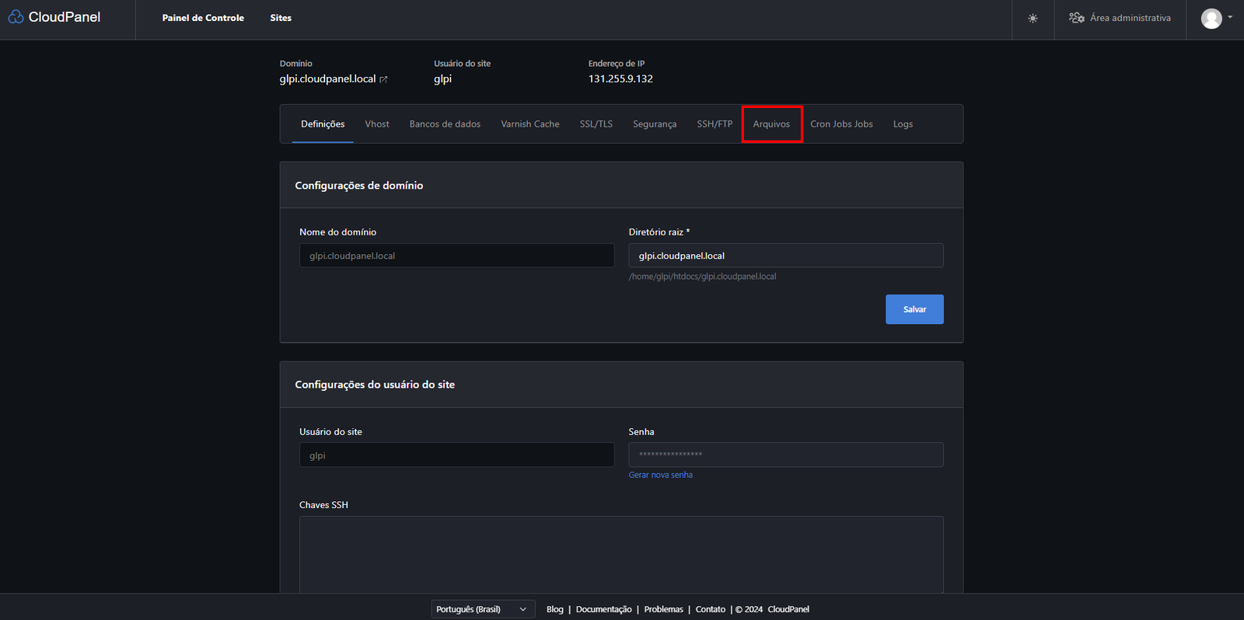Click into the Diretório raiz field
The height and width of the screenshot is (620, 1244).
(x=785, y=256)
